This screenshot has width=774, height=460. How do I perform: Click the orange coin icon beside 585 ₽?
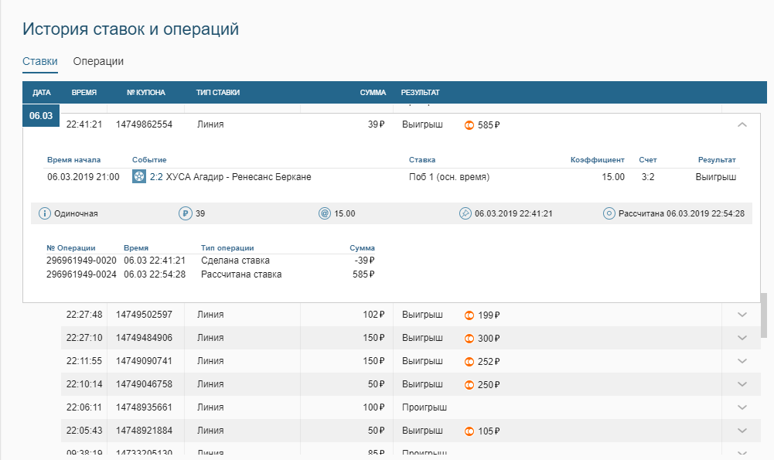click(469, 124)
